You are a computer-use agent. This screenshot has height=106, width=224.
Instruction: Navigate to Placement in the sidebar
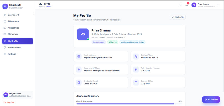[18, 34]
